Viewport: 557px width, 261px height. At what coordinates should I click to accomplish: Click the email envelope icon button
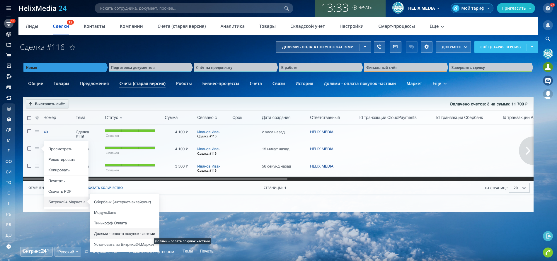point(395,47)
